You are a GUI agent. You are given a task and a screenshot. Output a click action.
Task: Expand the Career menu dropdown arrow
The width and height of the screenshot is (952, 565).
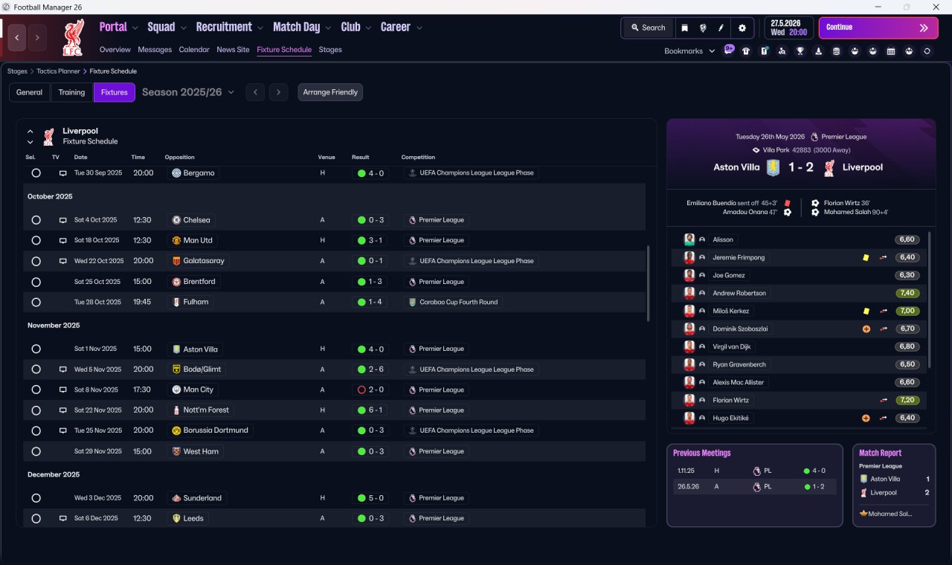tap(419, 28)
